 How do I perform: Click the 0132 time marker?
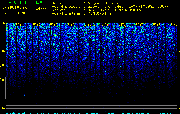37,25
